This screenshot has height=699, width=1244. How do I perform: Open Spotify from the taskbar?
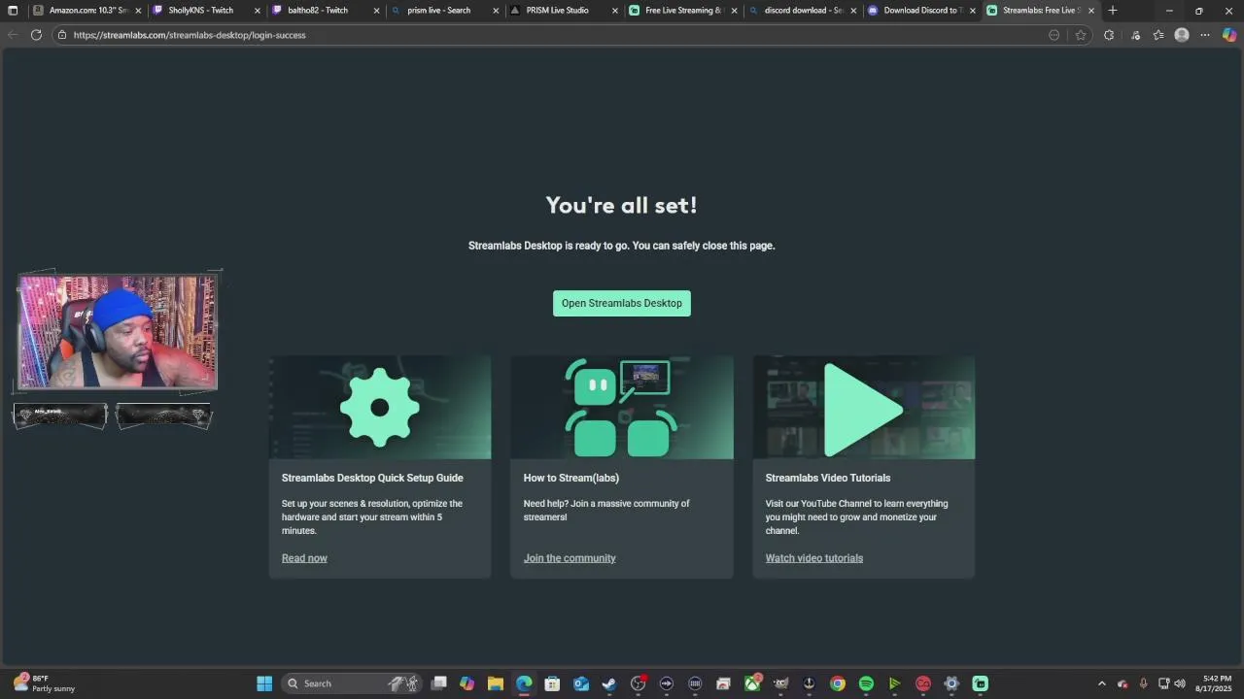click(x=866, y=683)
